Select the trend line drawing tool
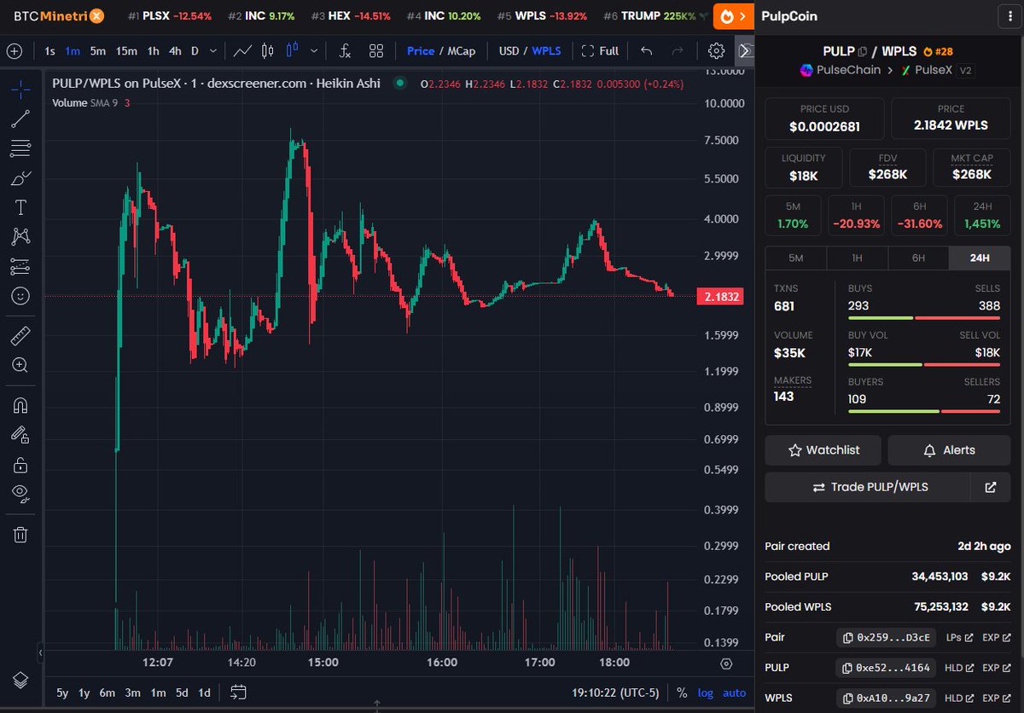The width and height of the screenshot is (1024, 713). 20,119
